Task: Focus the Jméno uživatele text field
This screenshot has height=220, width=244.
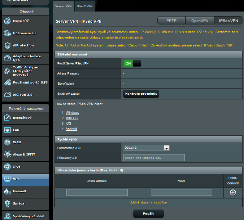Action: tap(97, 192)
